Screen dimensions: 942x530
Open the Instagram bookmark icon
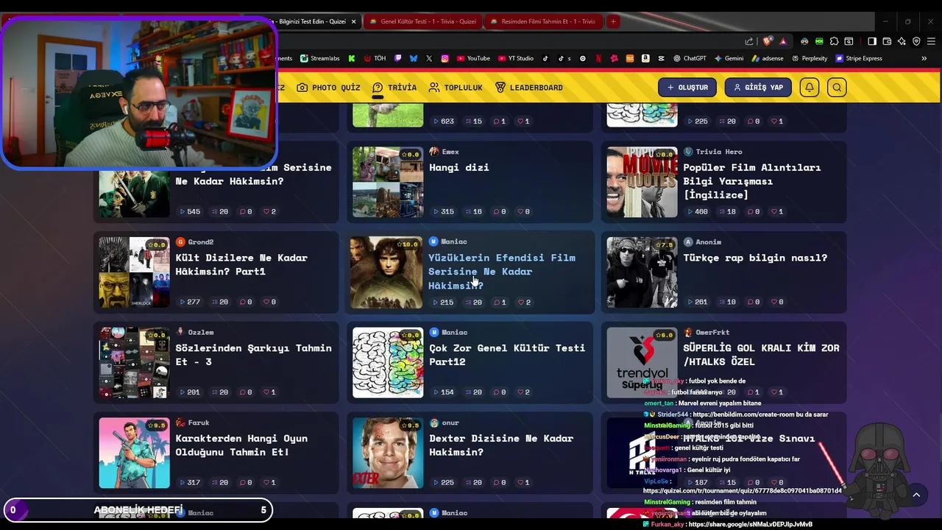pos(445,58)
